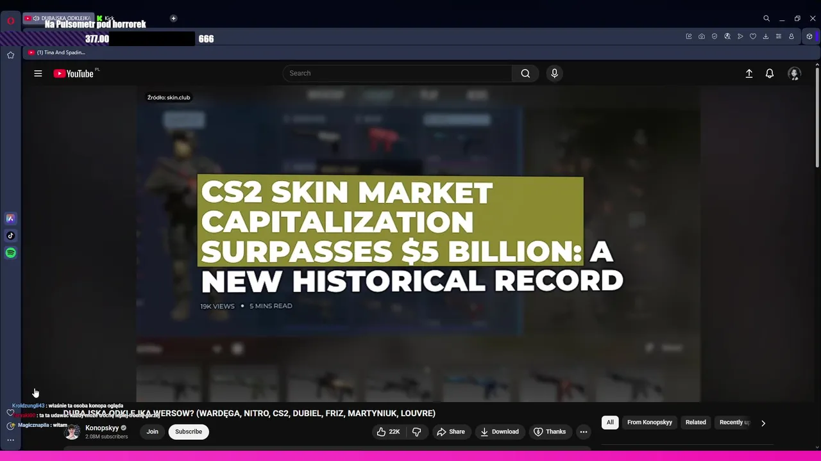Mute the audio icon on the YouTube tab
The height and width of the screenshot is (461, 821).
(37, 19)
